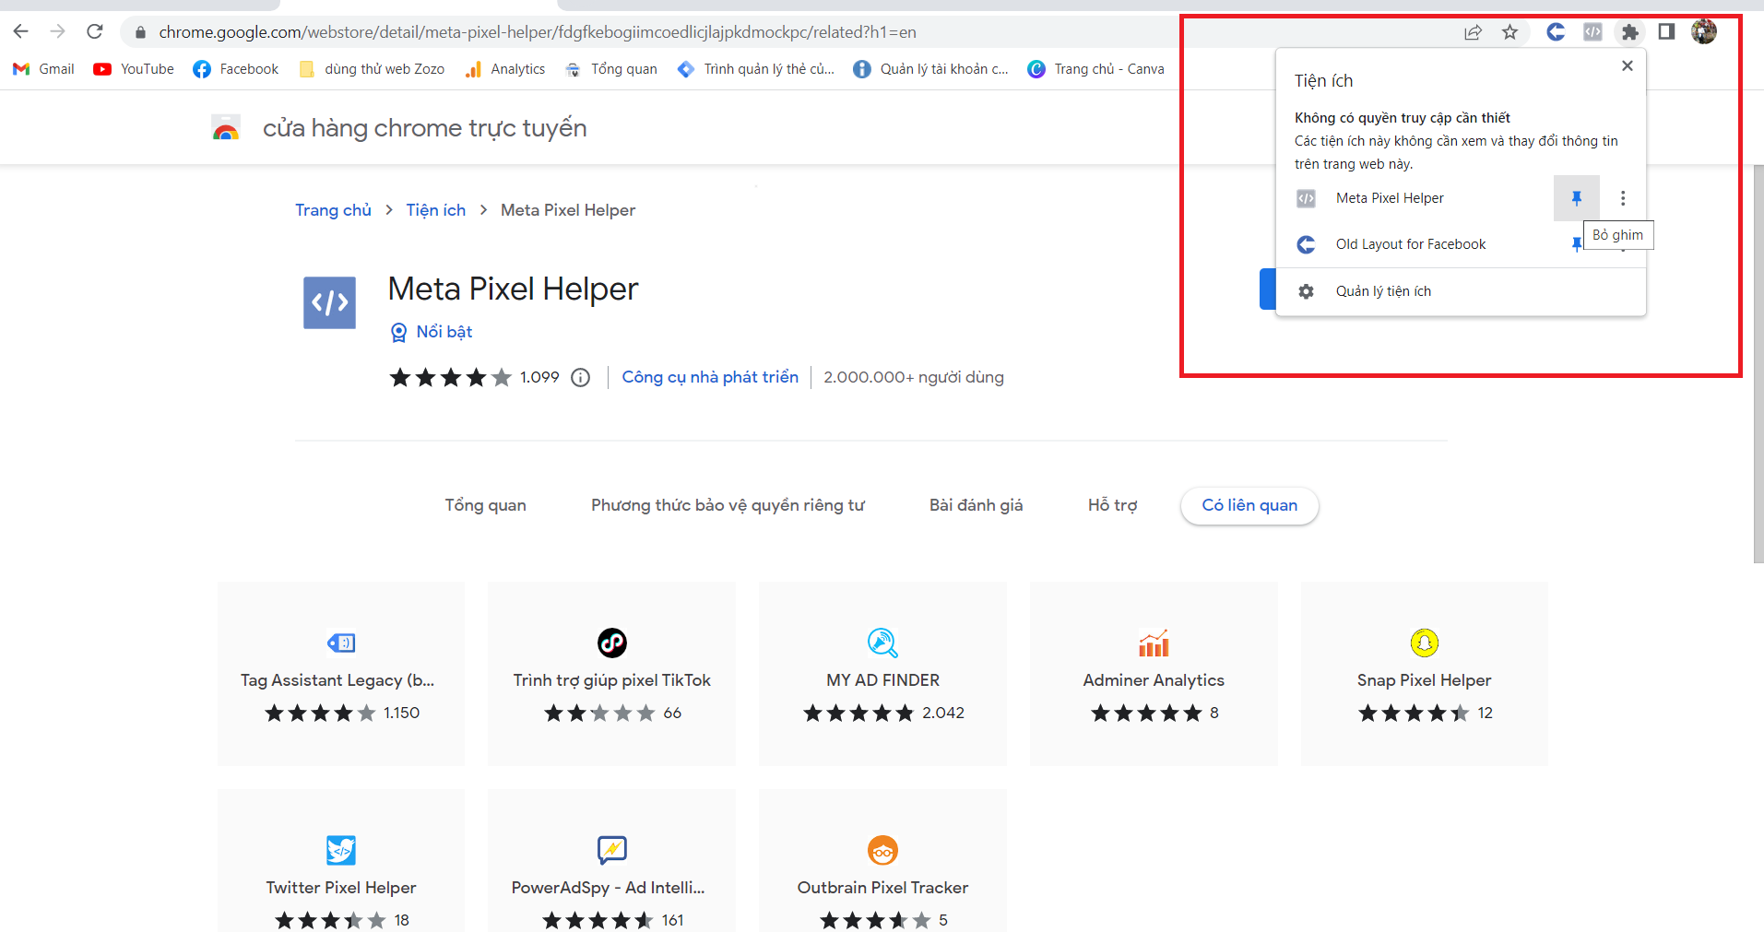Open PowerAdSpy - Ad Intelli... card
The width and height of the screenshot is (1764, 932).
pos(612,861)
